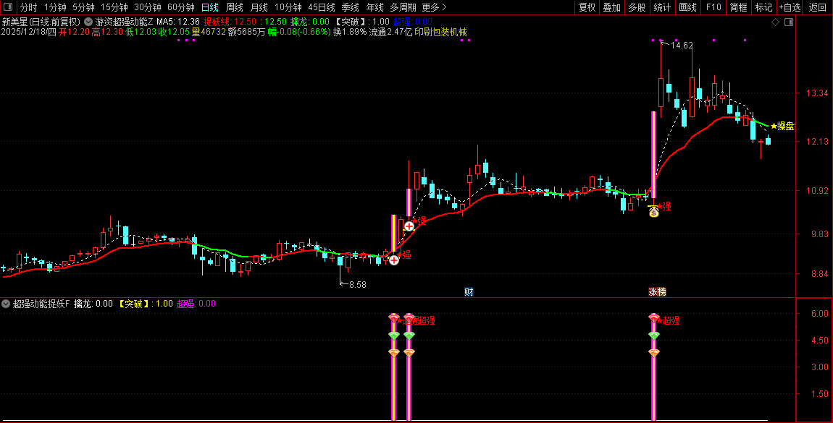Click the date 2025/12/18/四

point(29,32)
